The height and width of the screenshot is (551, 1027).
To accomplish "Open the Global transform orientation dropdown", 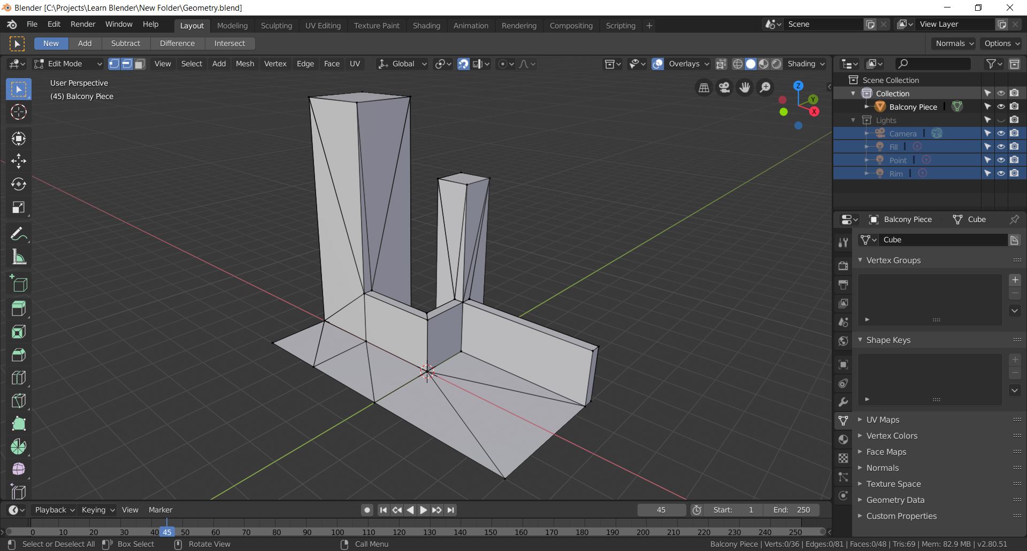I will [402, 64].
